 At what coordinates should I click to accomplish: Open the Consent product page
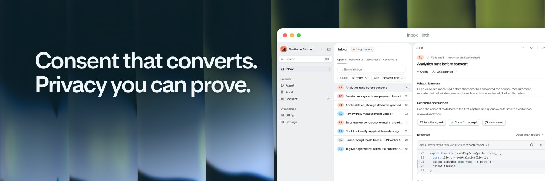point(306,99)
